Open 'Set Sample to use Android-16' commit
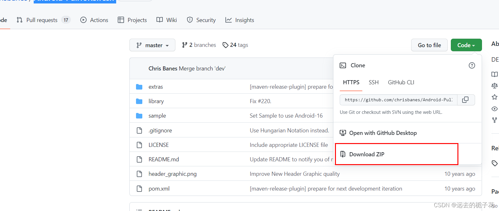499x211 pixels. pos(286,116)
